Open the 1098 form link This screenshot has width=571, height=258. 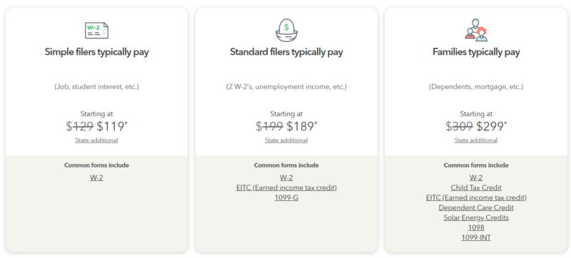(476, 227)
